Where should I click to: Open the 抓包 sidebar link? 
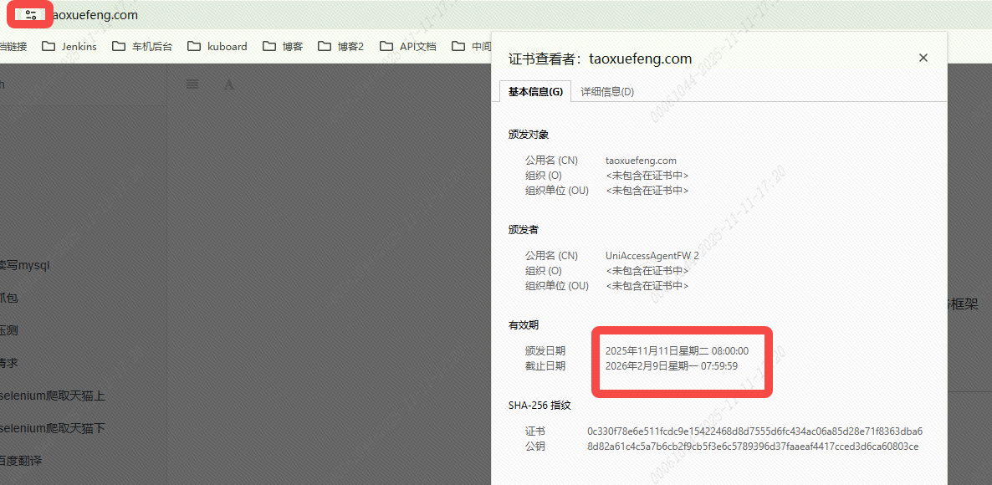pyautogui.click(x=8, y=298)
